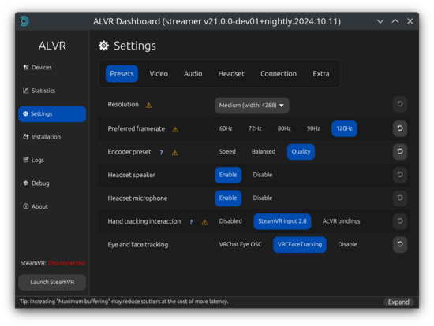Choose Quality encoder preset
The image size is (434, 326).
301,152
